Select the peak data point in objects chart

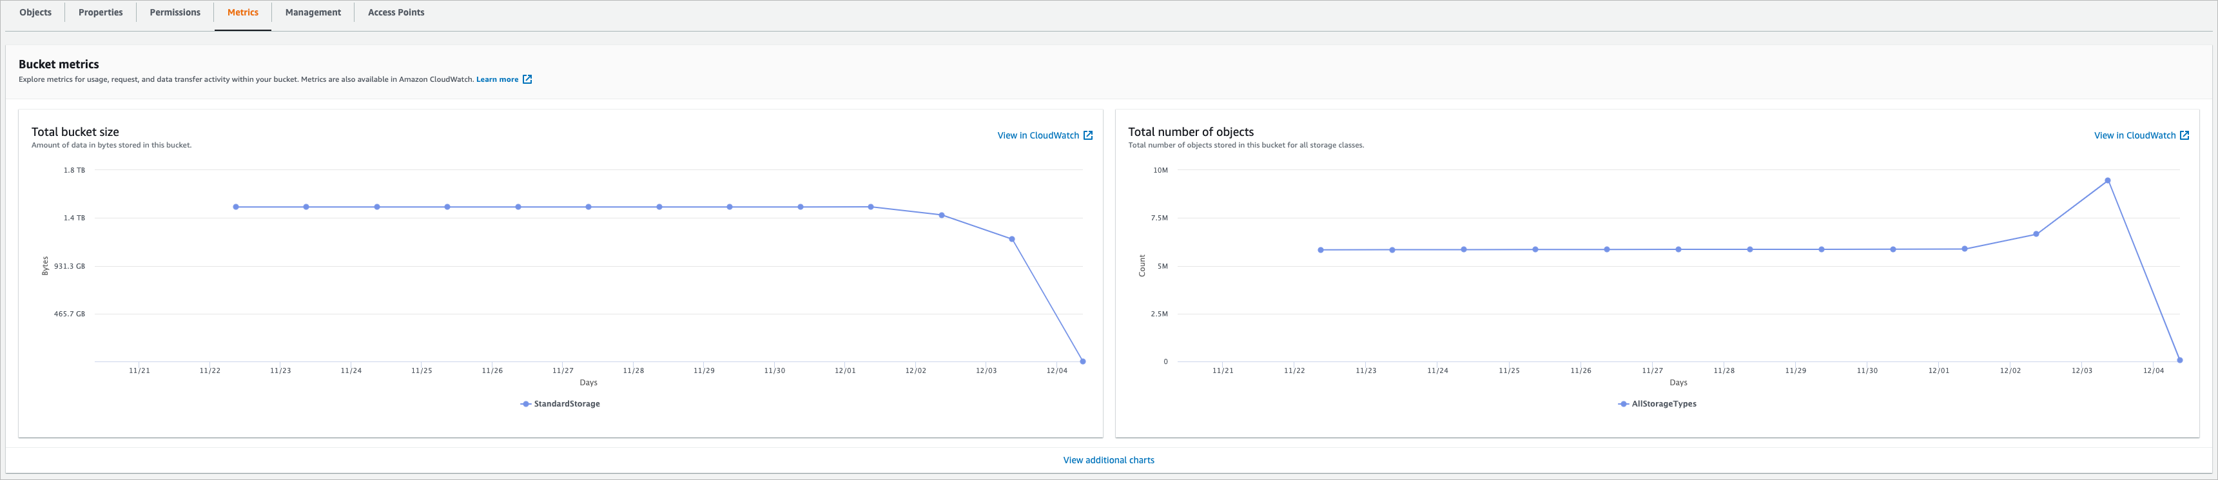[2108, 180]
